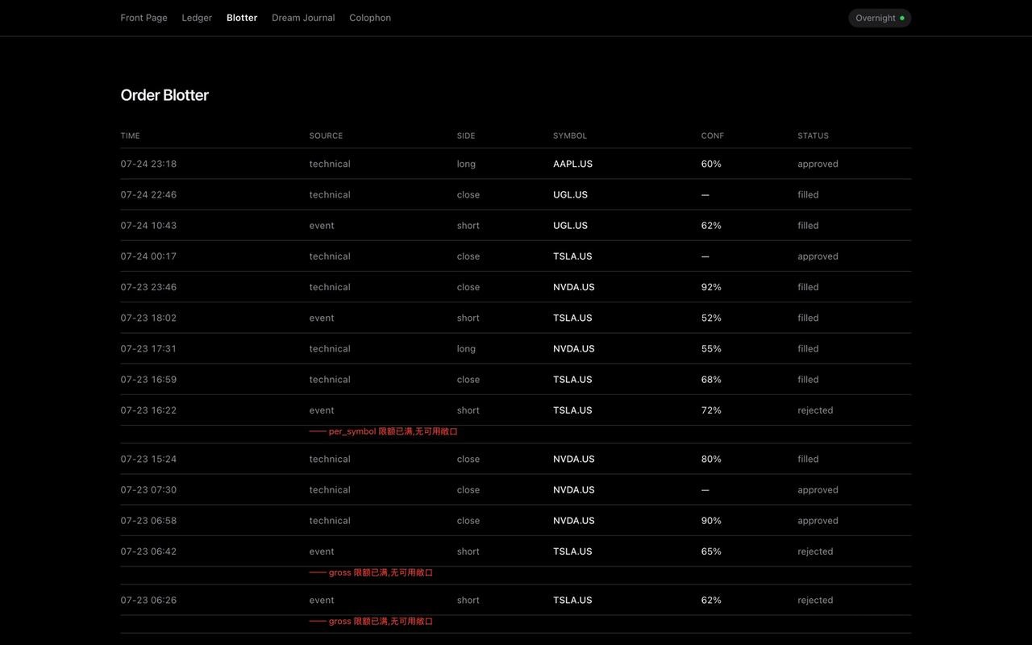Click rejected status in 06:42 row
The height and width of the screenshot is (645, 1032).
pyautogui.click(x=816, y=551)
